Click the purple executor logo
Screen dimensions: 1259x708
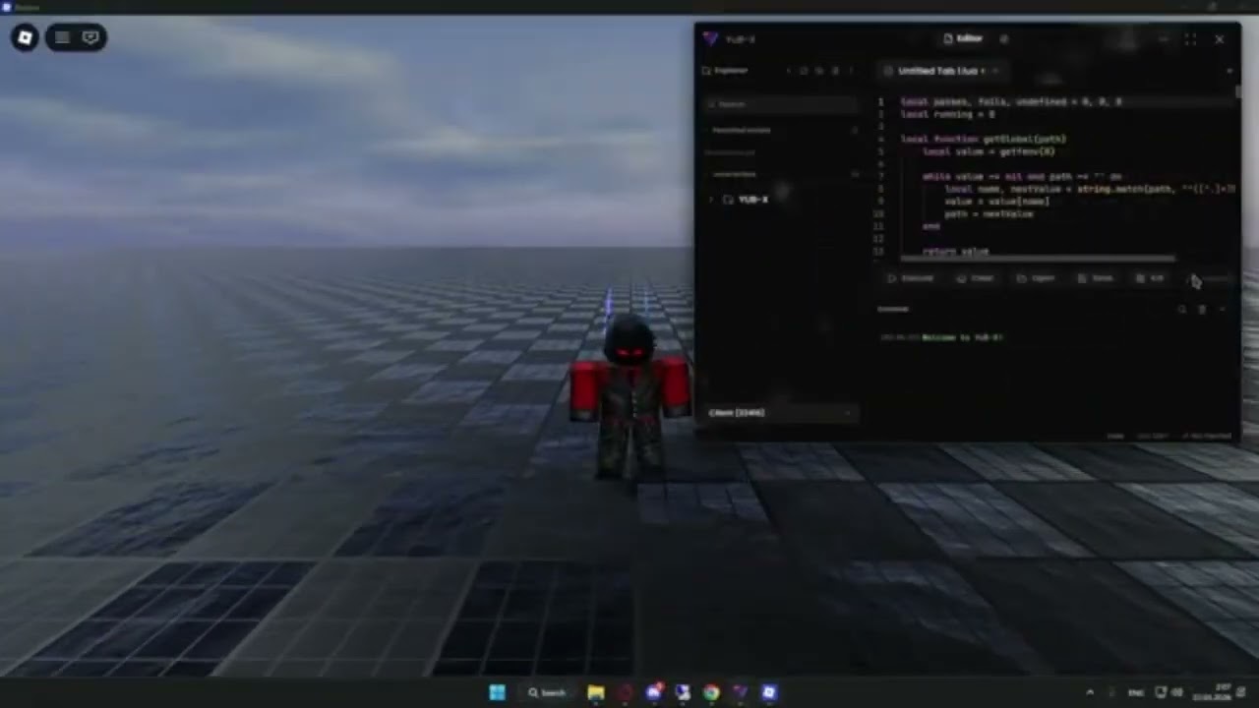[711, 39]
